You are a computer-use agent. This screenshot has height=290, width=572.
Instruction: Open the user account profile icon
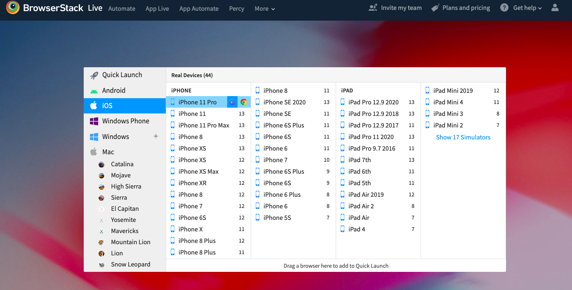tap(555, 7)
